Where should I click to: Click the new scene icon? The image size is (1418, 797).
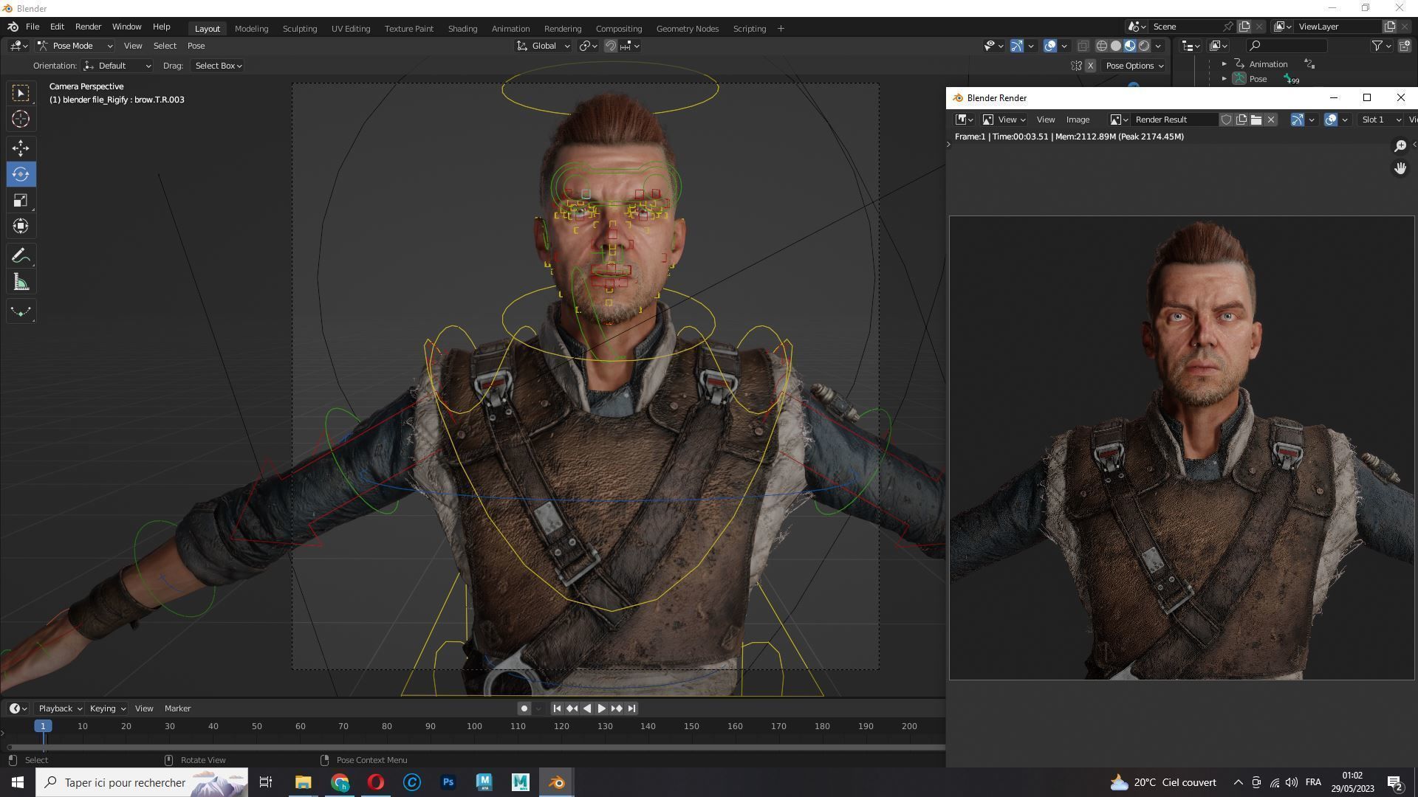[1244, 27]
